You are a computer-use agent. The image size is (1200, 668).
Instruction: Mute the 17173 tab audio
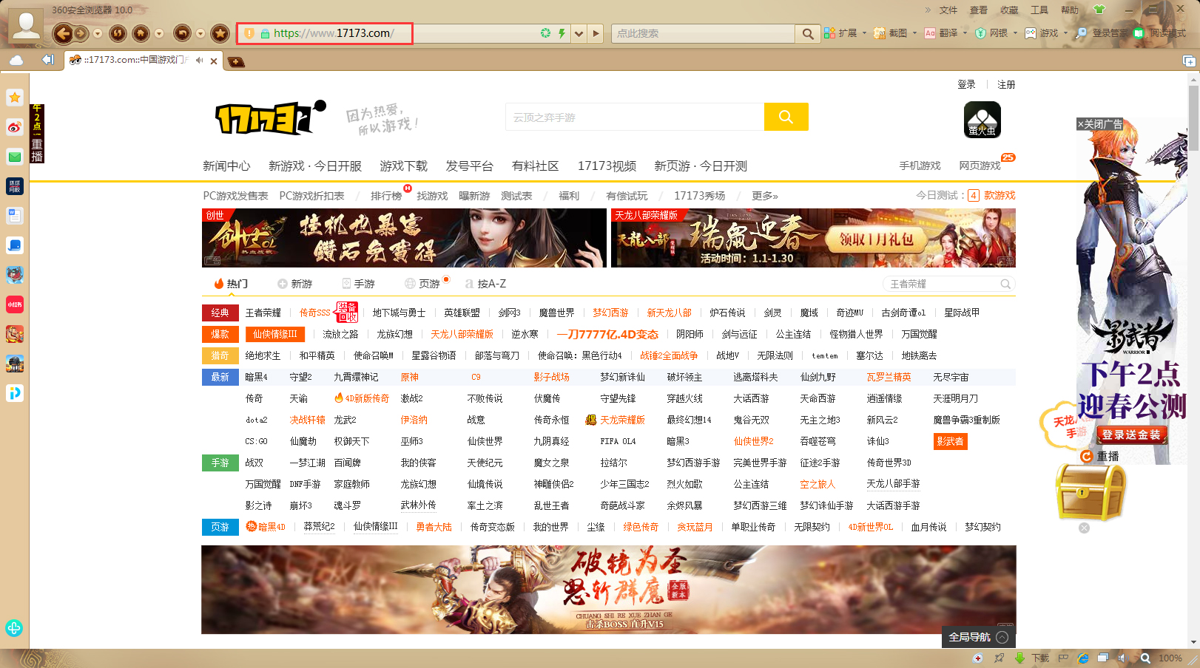pos(199,61)
